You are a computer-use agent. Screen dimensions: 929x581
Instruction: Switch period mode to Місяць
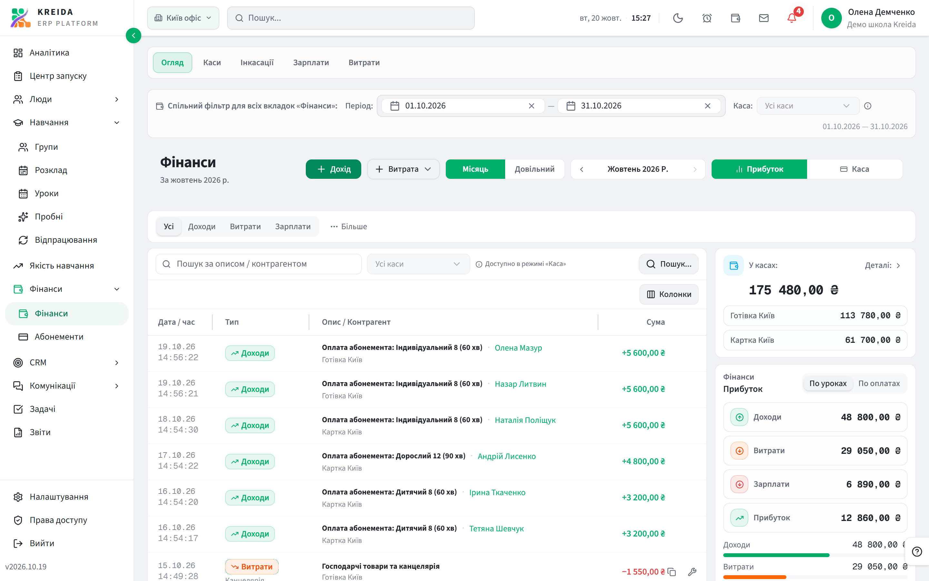point(475,169)
